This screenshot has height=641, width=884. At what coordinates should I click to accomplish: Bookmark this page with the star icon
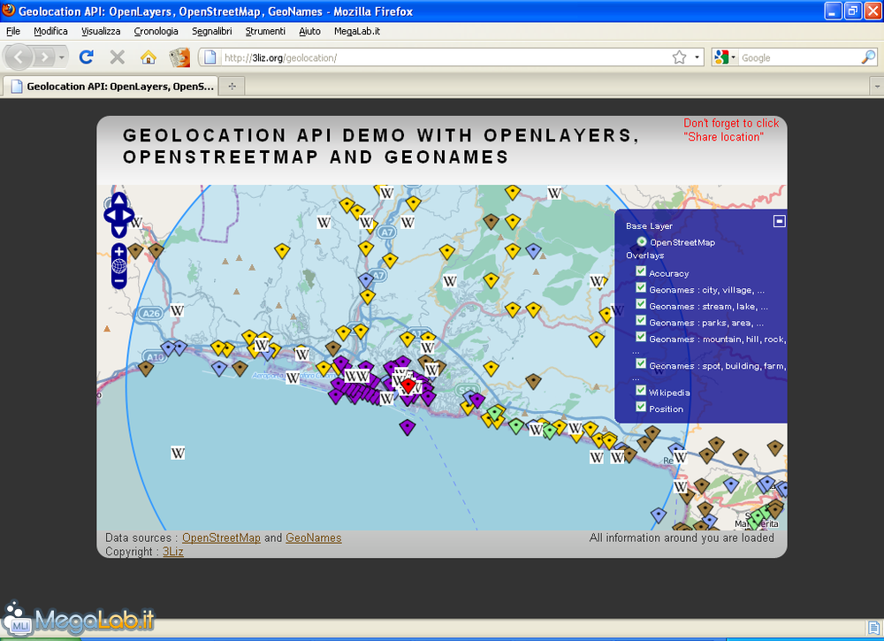point(679,57)
